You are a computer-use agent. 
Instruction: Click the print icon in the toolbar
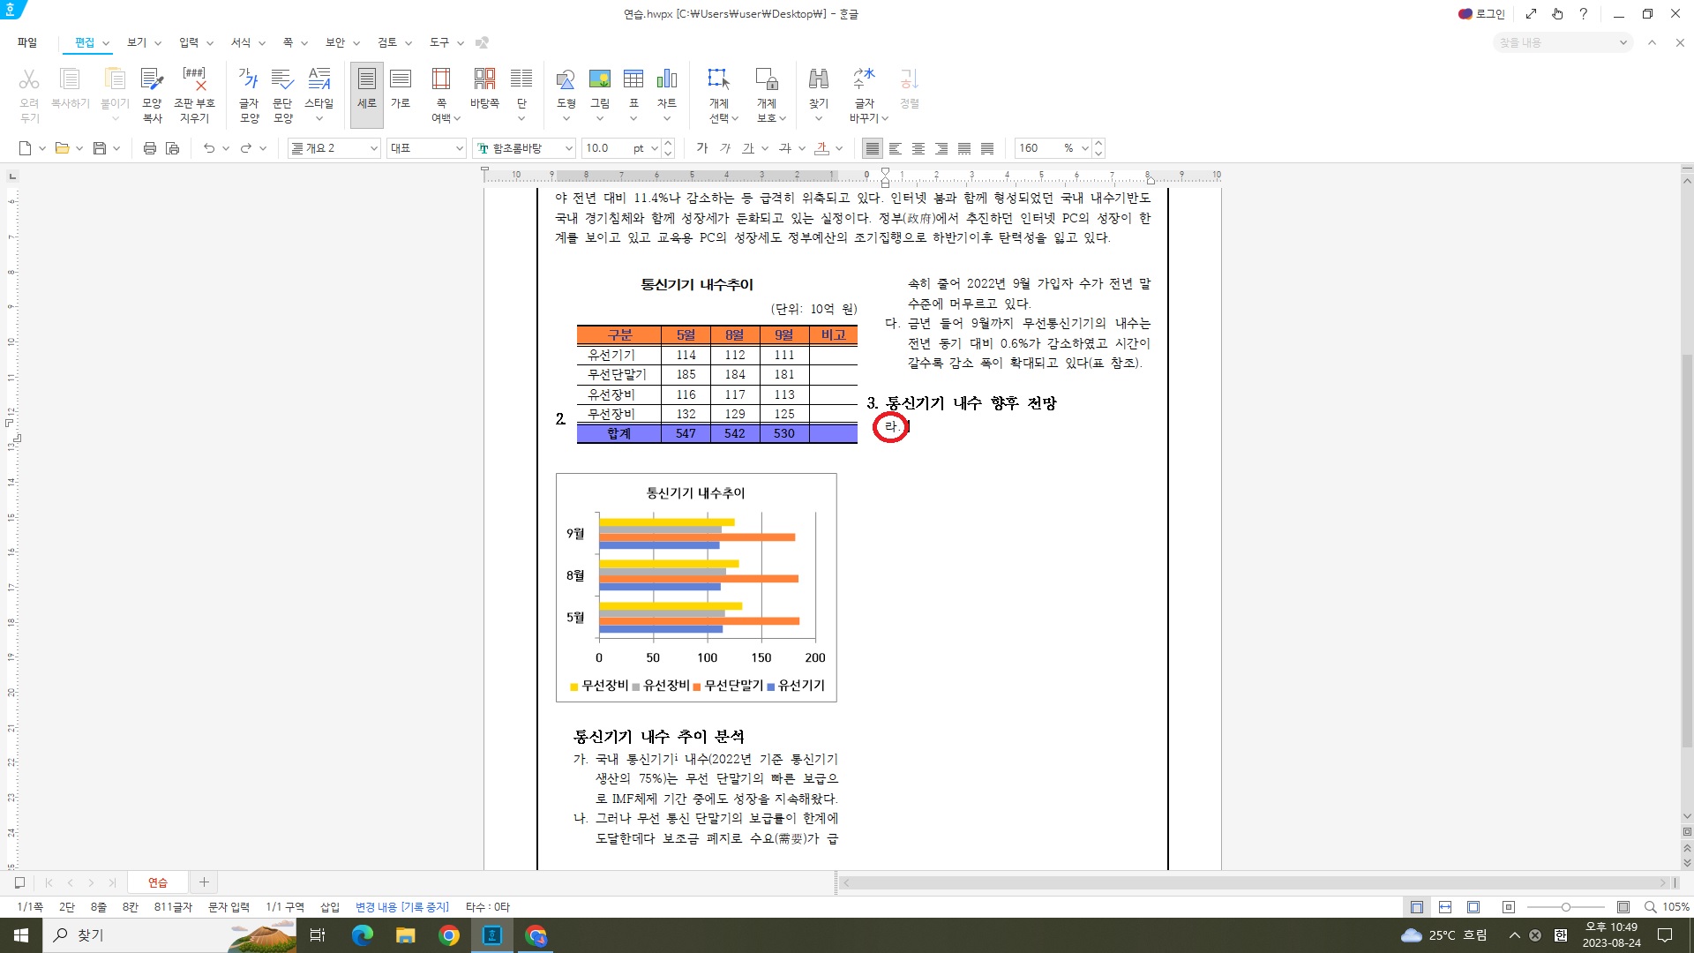149,148
